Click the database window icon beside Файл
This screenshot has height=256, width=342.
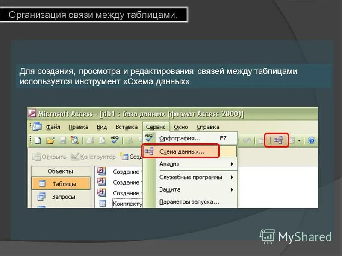37,127
